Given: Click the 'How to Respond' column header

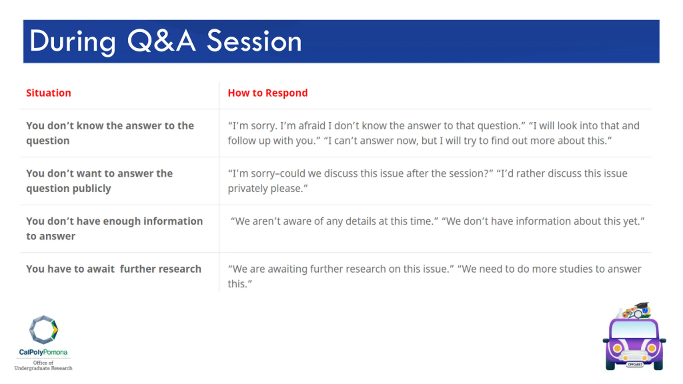Looking at the screenshot, I should click(x=268, y=93).
